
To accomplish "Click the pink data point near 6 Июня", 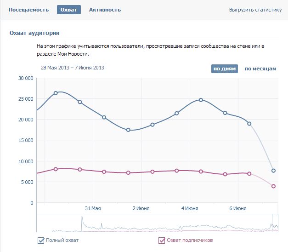I will click(249, 173).
